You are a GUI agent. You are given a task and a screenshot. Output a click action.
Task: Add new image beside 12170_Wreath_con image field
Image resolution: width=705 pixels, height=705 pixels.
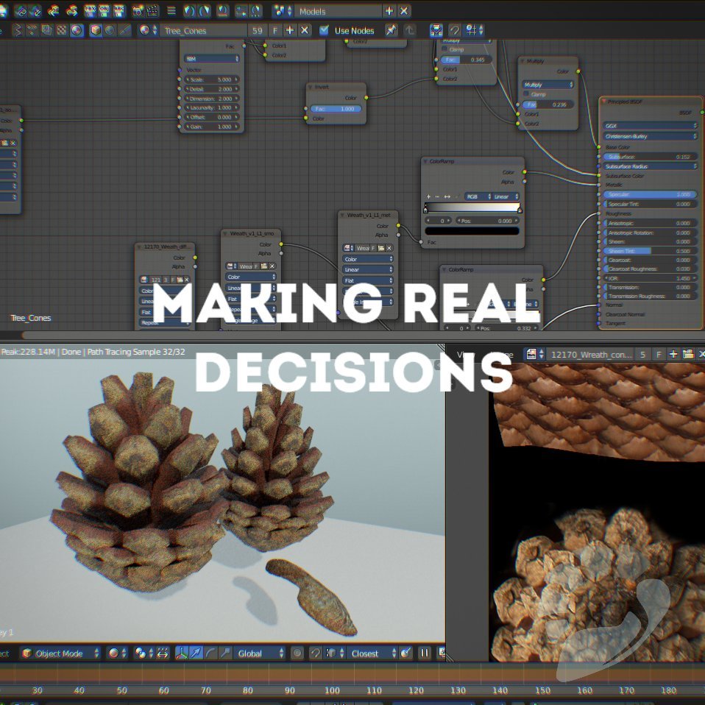673,354
